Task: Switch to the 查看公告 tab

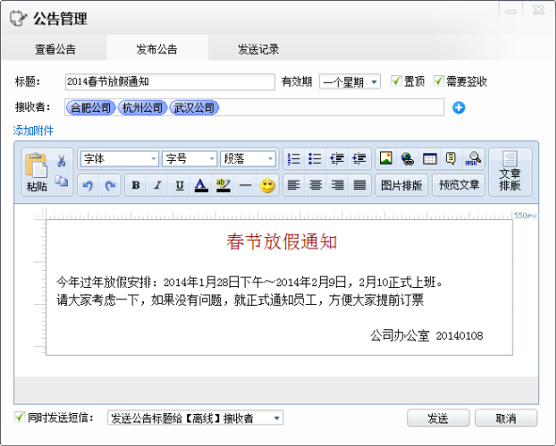Action: [56, 49]
